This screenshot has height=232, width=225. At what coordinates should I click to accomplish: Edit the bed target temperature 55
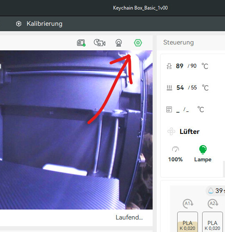pos(194,88)
